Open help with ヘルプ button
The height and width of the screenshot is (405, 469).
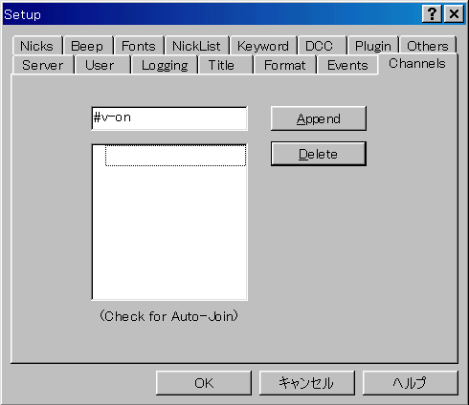pyautogui.click(x=411, y=383)
